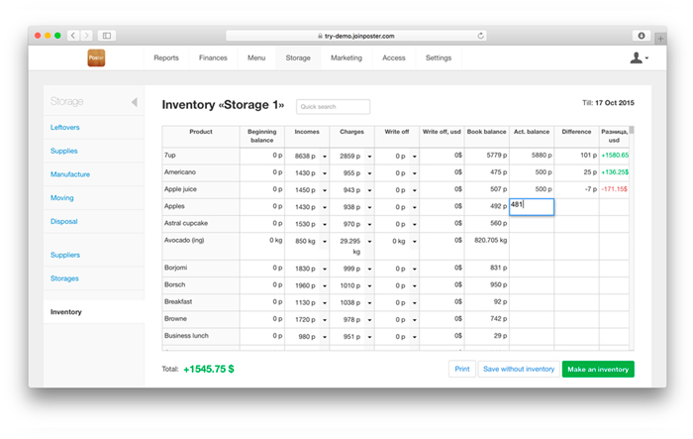Expand the Americano Charges dropdown arrow
Viewport: 693px width, 439px height.
click(368, 172)
